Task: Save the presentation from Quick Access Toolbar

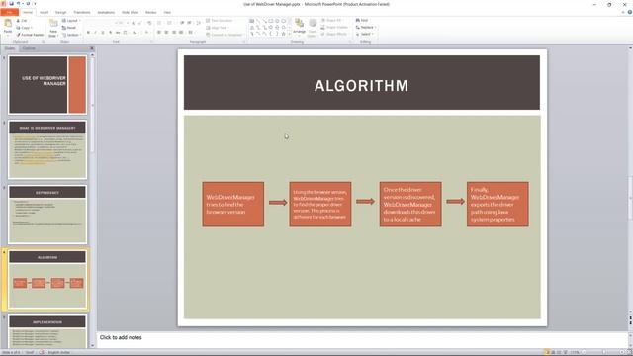Action: [x=11, y=4]
